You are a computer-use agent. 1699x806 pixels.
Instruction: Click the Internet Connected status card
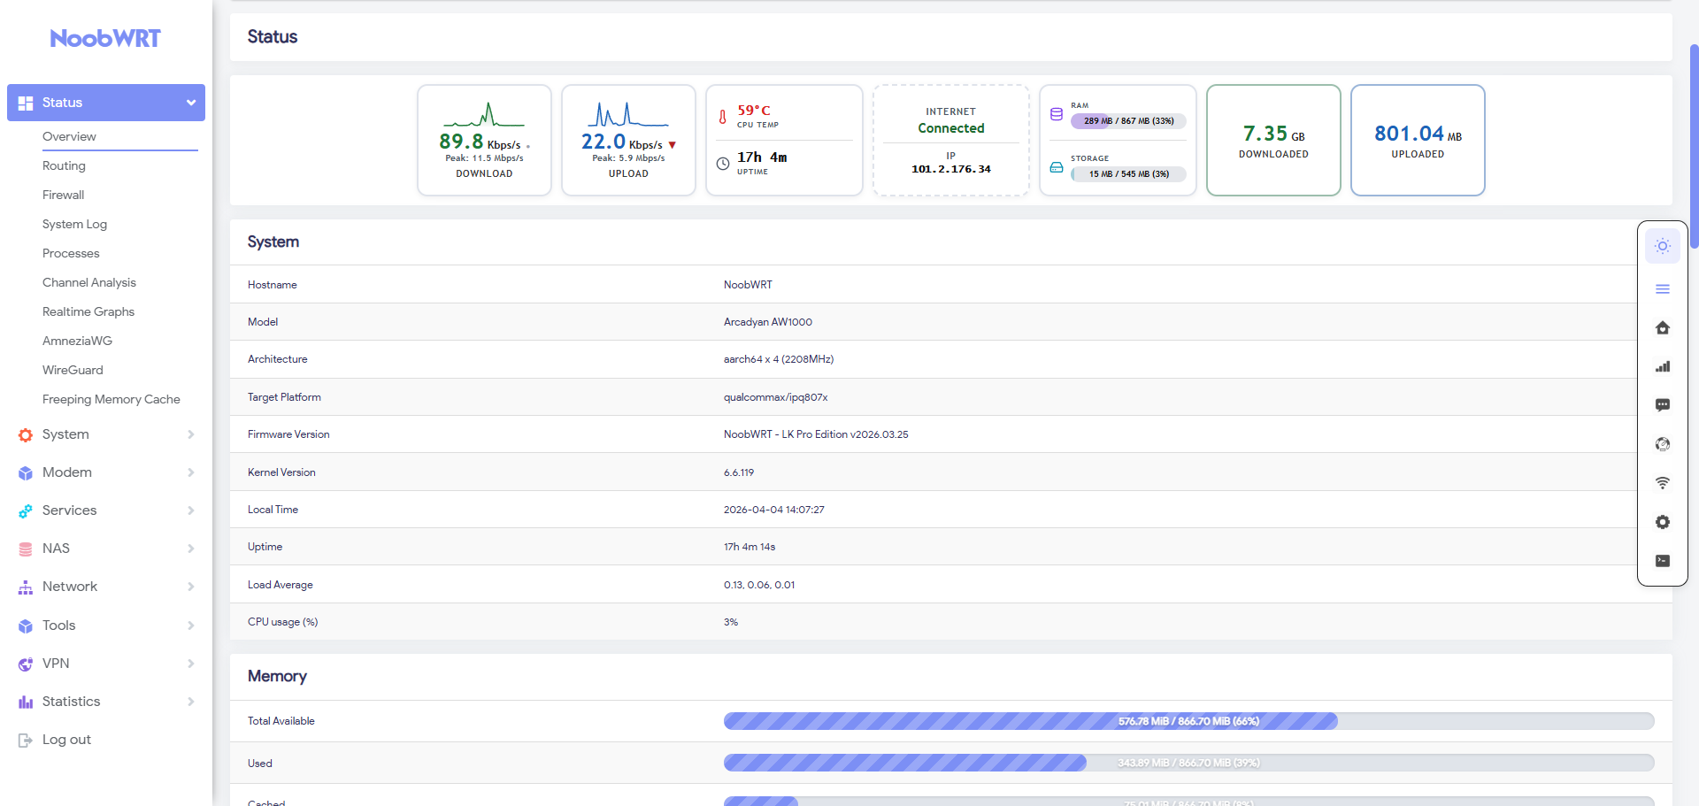click(x=951, y=140)
